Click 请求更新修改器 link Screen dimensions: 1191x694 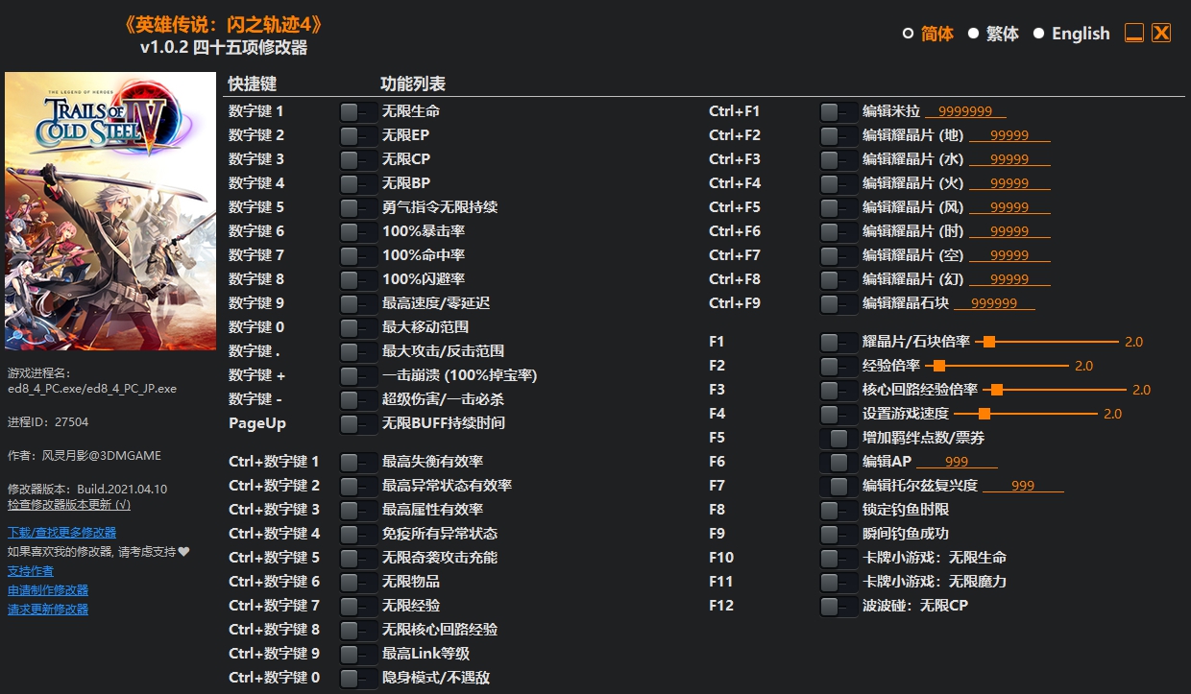(48, 609)
